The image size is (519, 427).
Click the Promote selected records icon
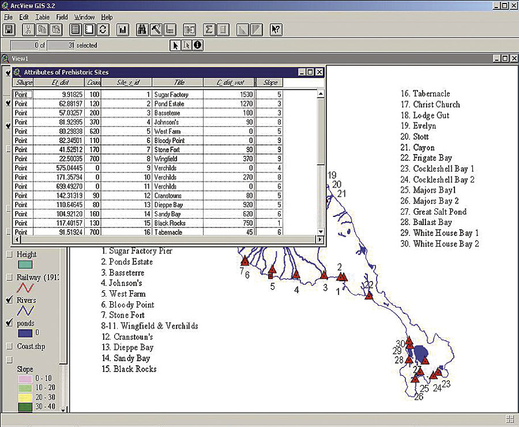(x=170, y=30)
